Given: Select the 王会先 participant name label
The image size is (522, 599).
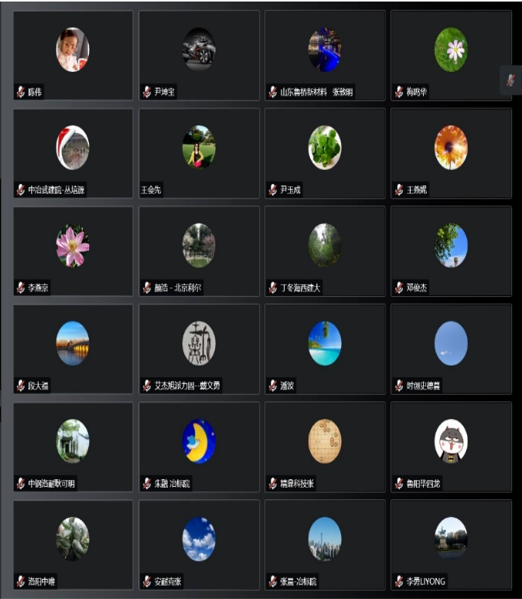Looking at the screenshot, I should (x=152, y=189).
